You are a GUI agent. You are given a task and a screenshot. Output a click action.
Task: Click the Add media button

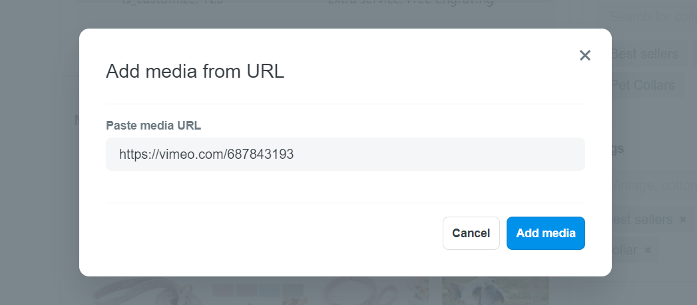(x=545, y=233)
